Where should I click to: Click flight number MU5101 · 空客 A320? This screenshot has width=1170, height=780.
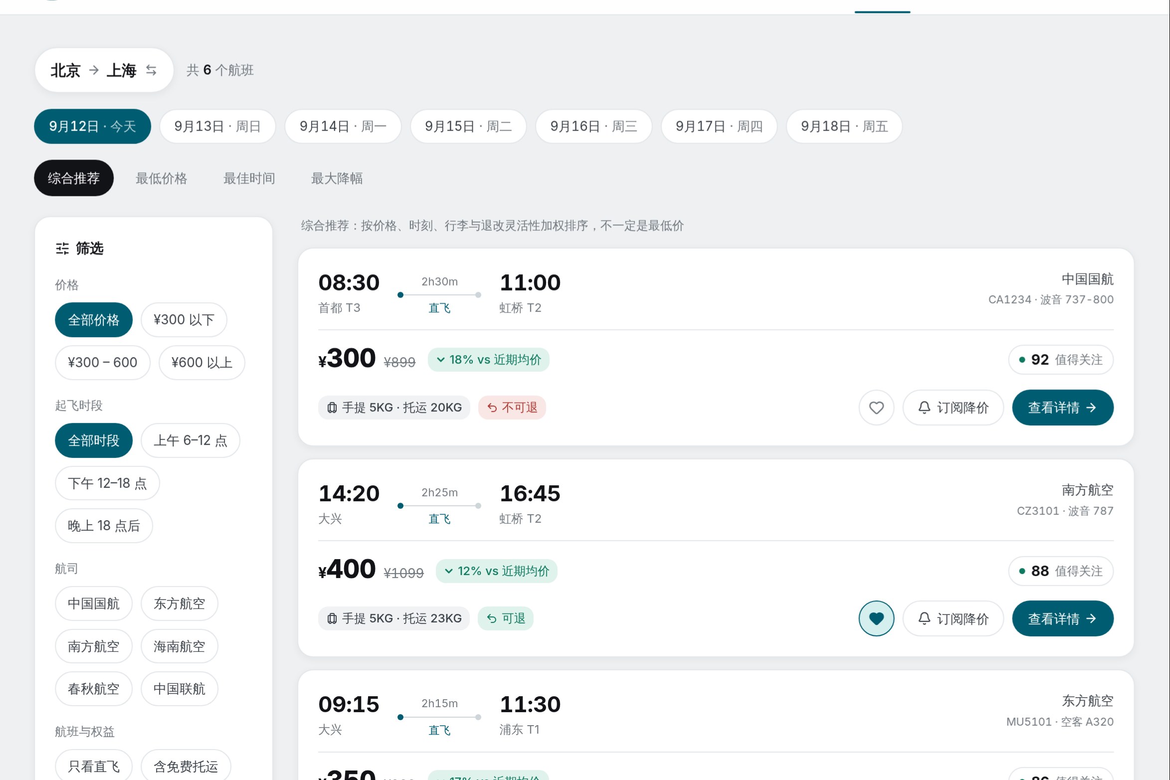tap(1060, 722)
